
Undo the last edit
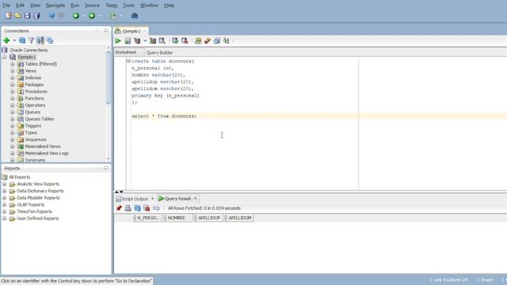tap(51, 16)
